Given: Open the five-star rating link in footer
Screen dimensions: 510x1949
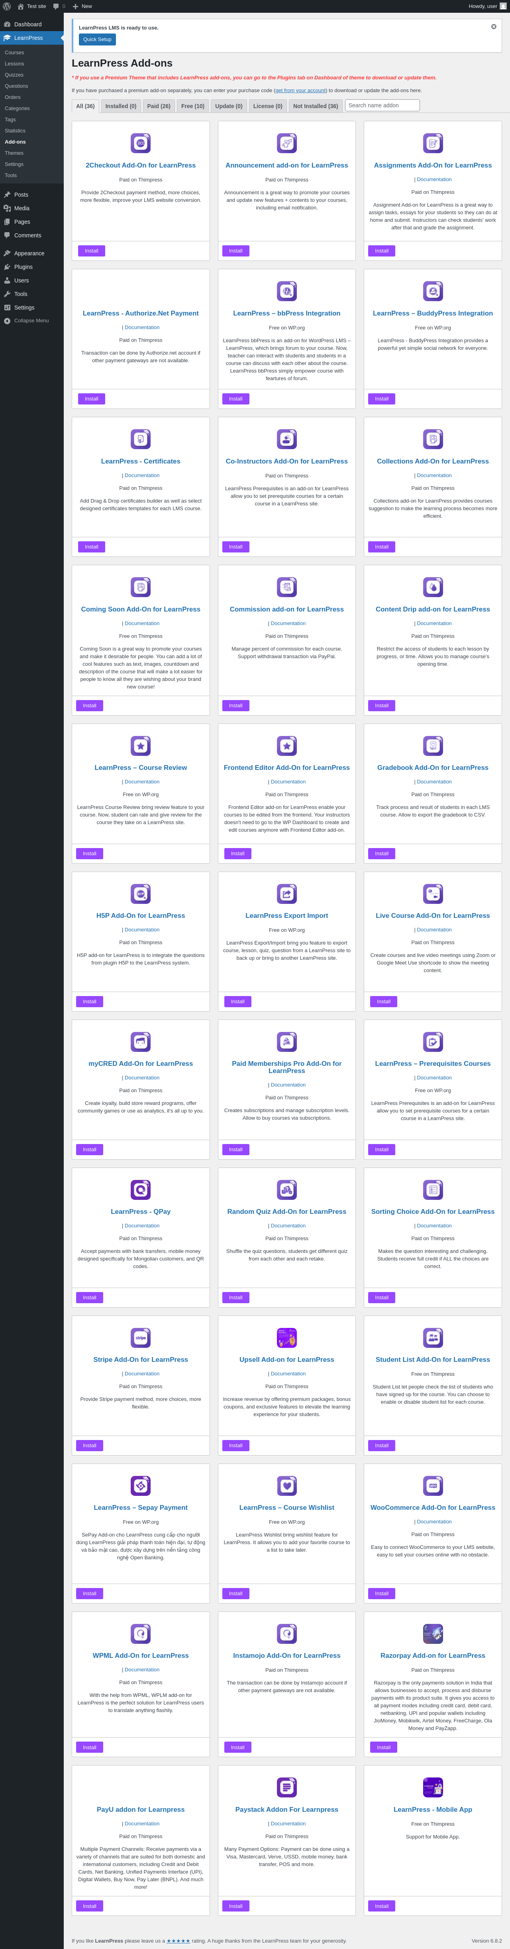Looking at the screenshot, I should [x=178, y=1941].
